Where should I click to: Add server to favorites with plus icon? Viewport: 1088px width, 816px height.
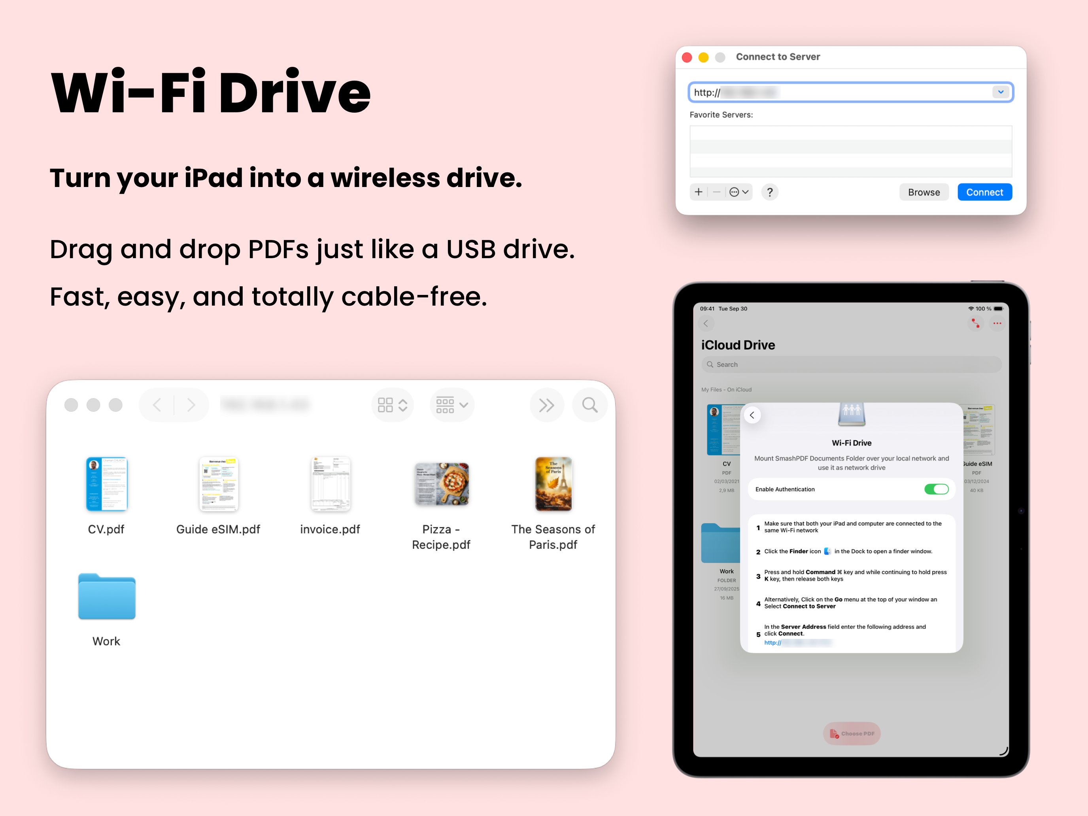coord(699,192)
